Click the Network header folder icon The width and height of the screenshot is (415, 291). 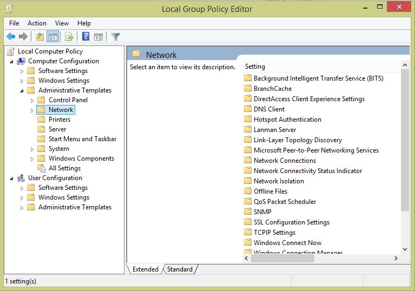point(136,54)
